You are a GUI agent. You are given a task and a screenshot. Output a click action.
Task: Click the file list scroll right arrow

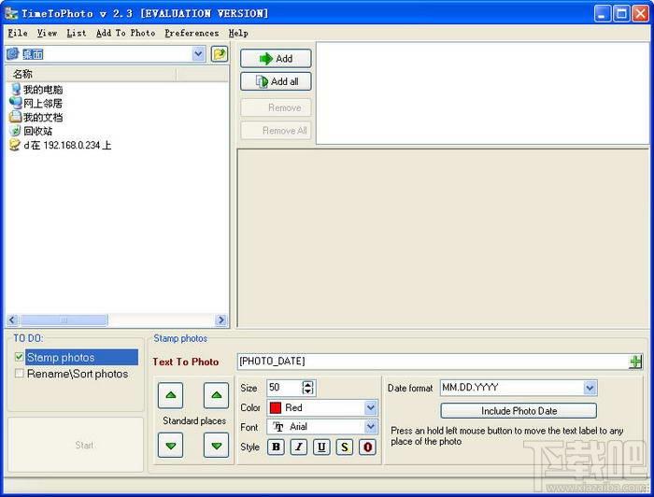tap(221, 320)
